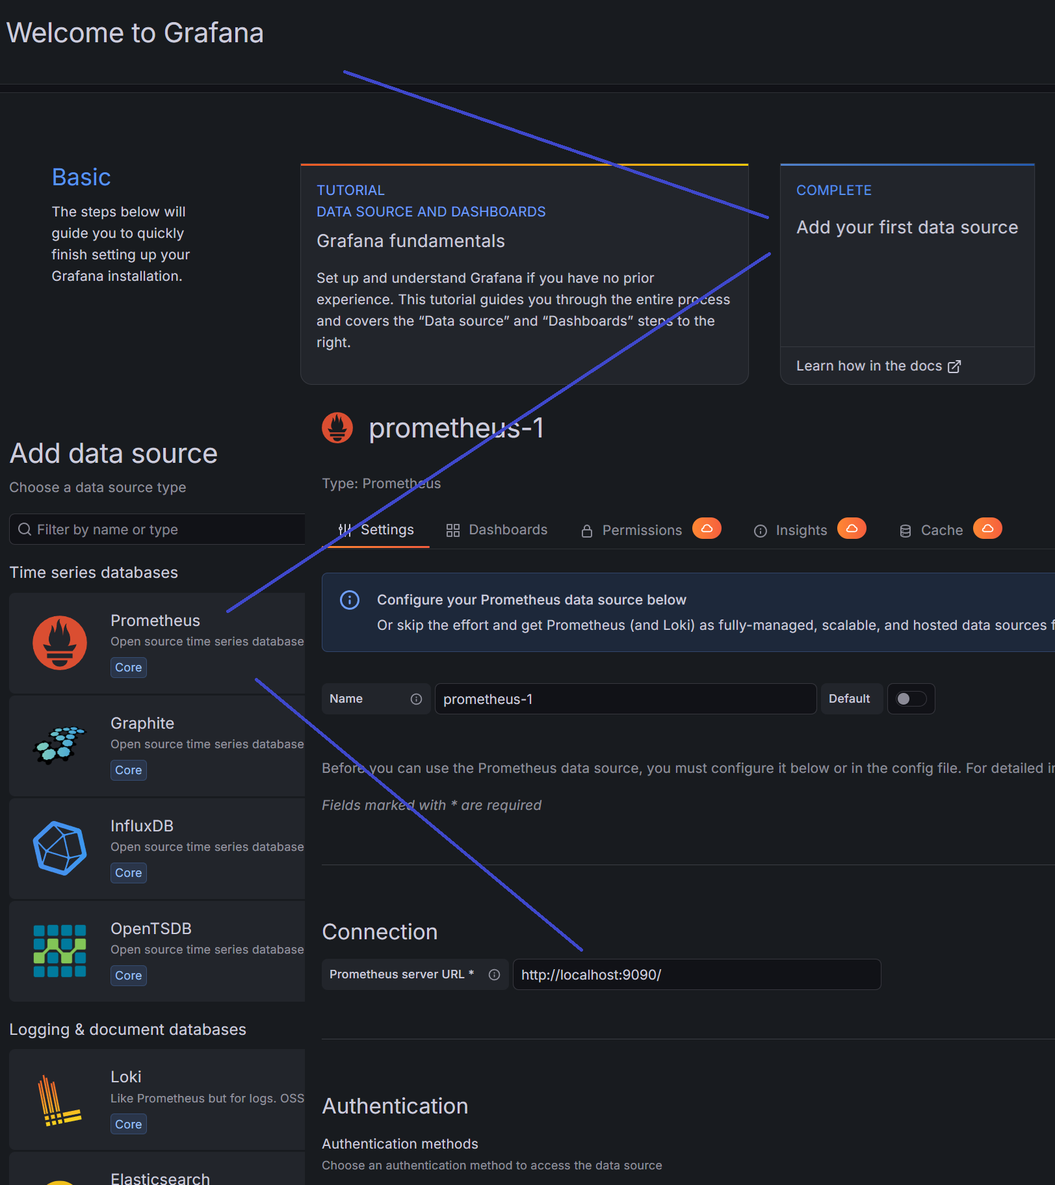Click the Basic heading
This screenshot has width=1055, height=1185.
pyautogui.click(x=81, y=177)
